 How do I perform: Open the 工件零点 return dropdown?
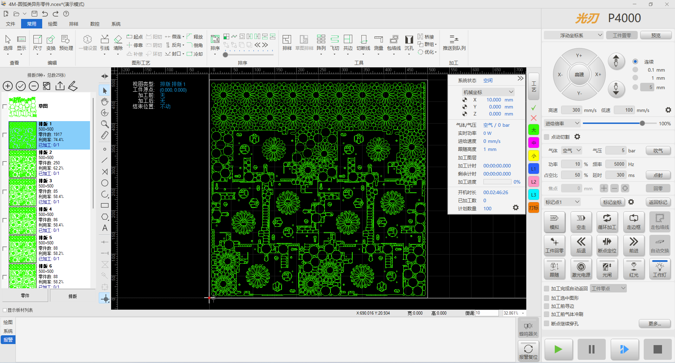pos(608,289)
